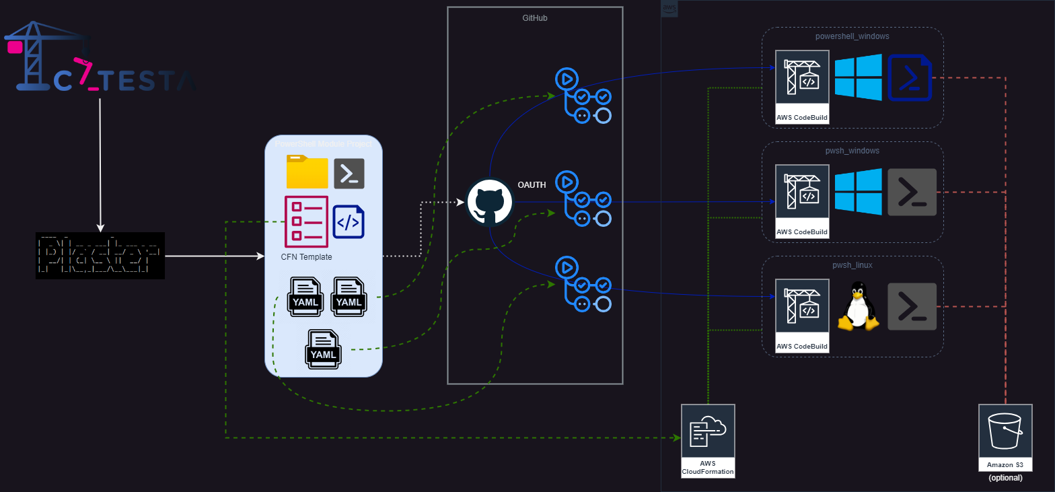Screen dimensions: 1055x492
Task: Click the pwsh terminal icon in pwsh_windows
Action: pyautogui.click(x=912, y=192)
